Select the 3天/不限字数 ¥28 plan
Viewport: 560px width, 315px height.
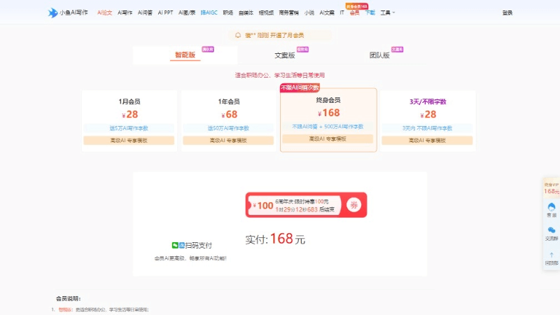(427, 120)
